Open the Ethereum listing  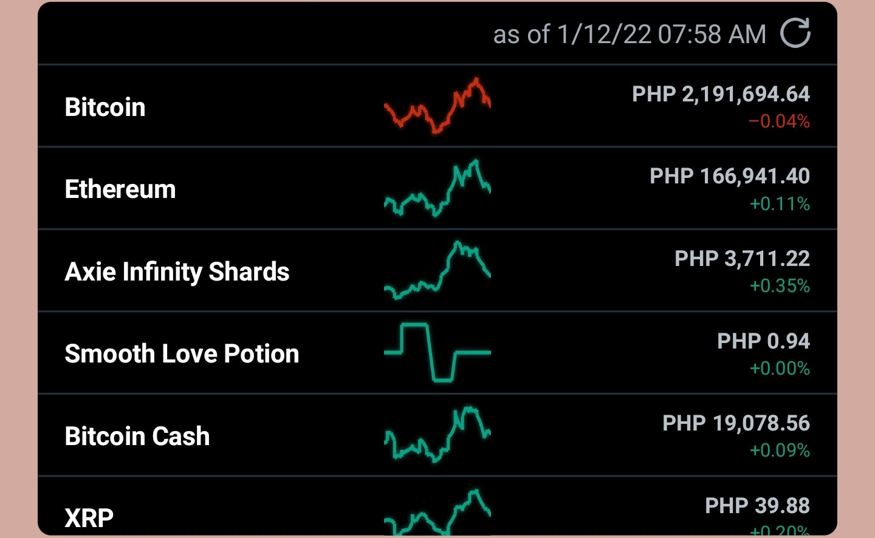(x=437, y=188)
